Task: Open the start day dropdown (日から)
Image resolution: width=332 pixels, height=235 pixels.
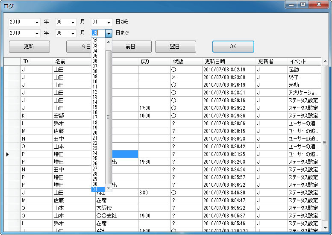Action: click(x=109, y=22)
